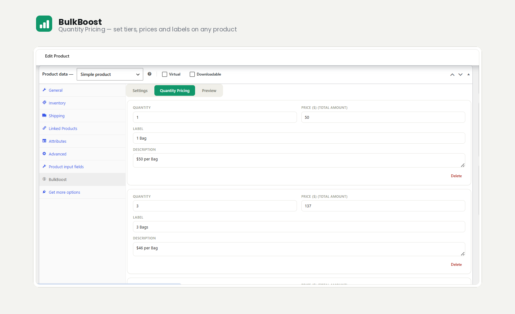Click the Price field containing 137
Viewport: 515px width, 314px height.
pyautogui.click(x=383, y=206)
